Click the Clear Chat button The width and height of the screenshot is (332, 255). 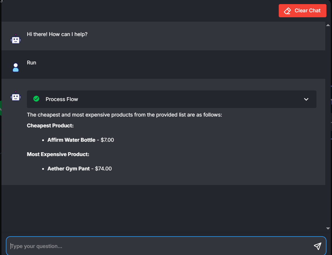pyautogui.click(x=302, y=11)
